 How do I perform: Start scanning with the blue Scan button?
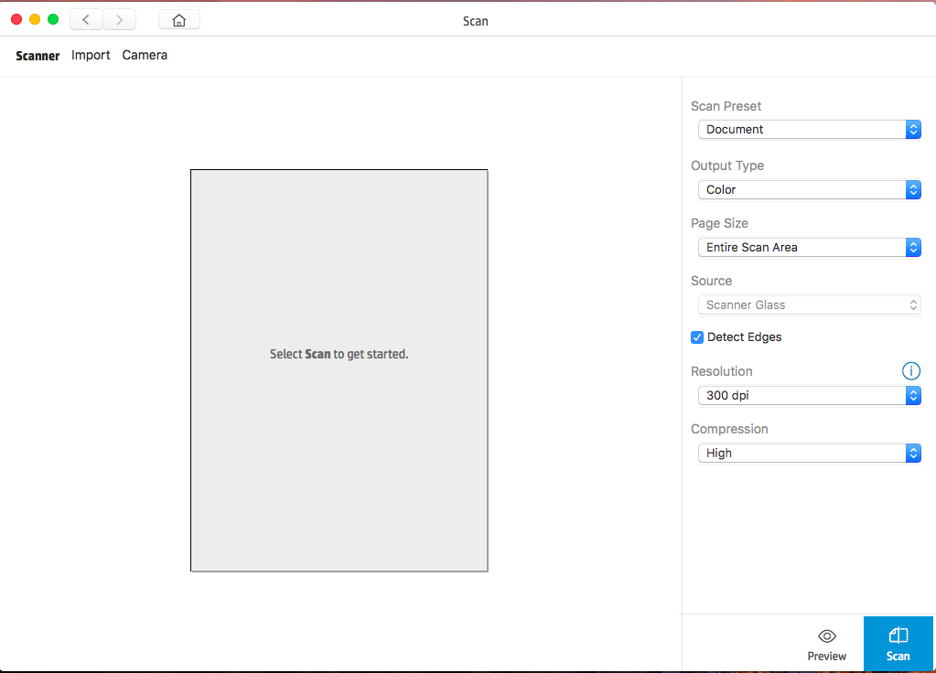point(898,644)
